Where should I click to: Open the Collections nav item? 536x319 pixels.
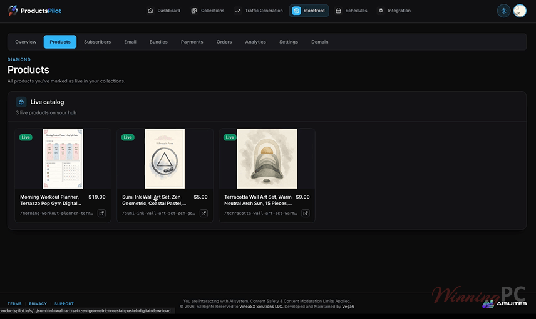(x=207, y=11)
